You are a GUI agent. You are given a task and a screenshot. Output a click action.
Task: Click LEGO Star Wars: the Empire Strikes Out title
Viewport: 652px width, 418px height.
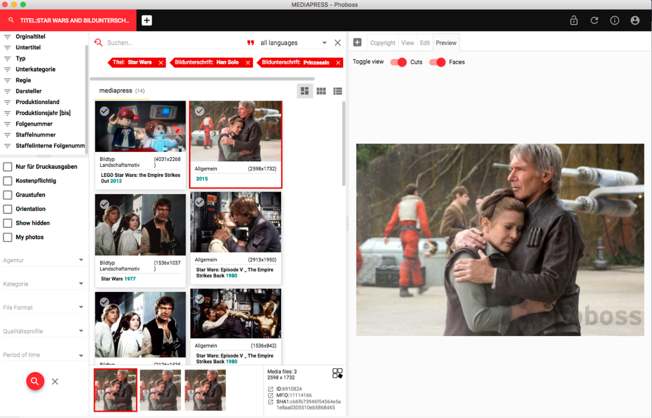[141, 178]
